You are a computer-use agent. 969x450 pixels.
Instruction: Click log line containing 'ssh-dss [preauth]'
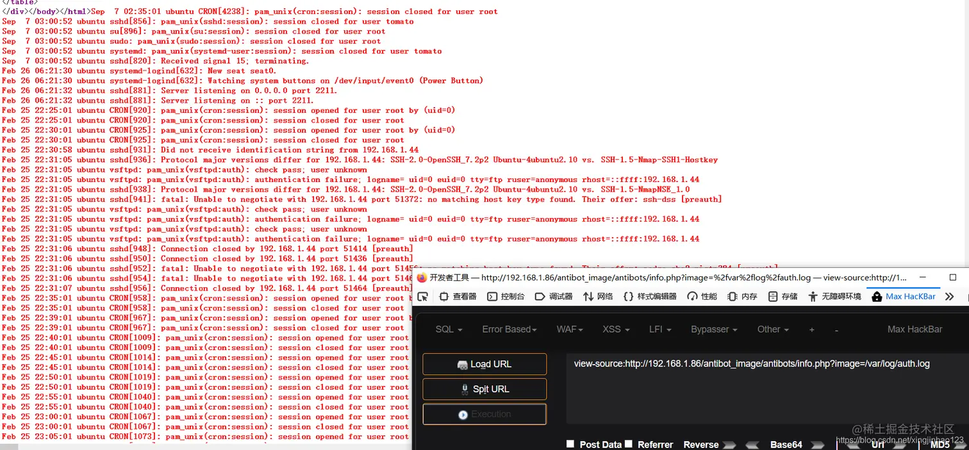pos(361,199)
